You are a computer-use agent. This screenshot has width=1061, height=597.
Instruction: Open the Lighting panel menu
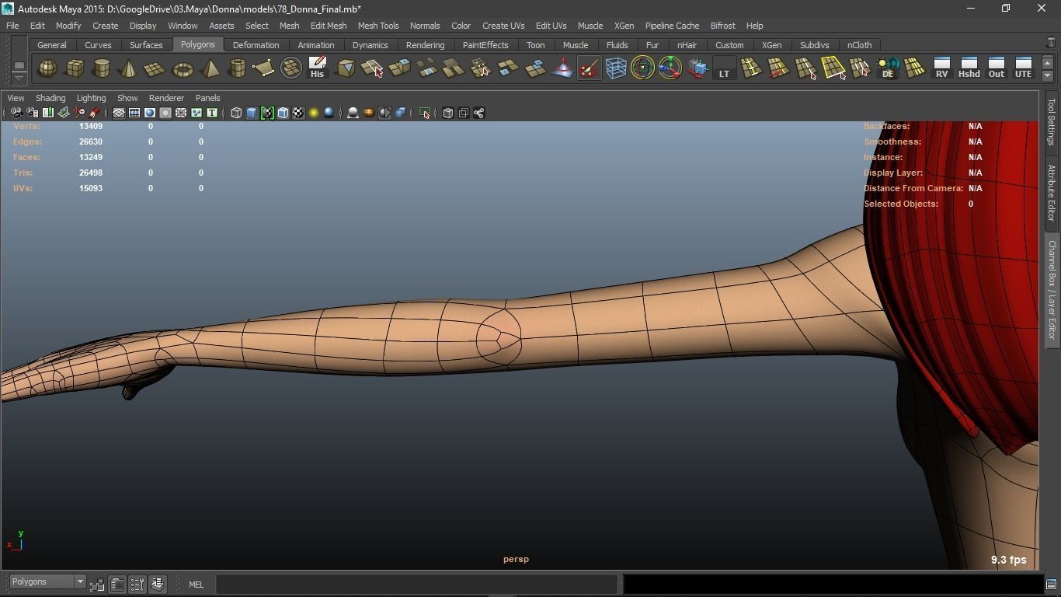pyautogui.click(x=91, y=98)
